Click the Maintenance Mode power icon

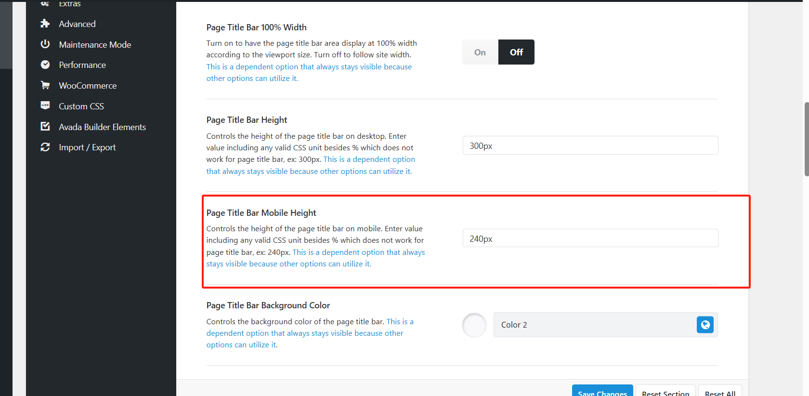click(45, 44)
